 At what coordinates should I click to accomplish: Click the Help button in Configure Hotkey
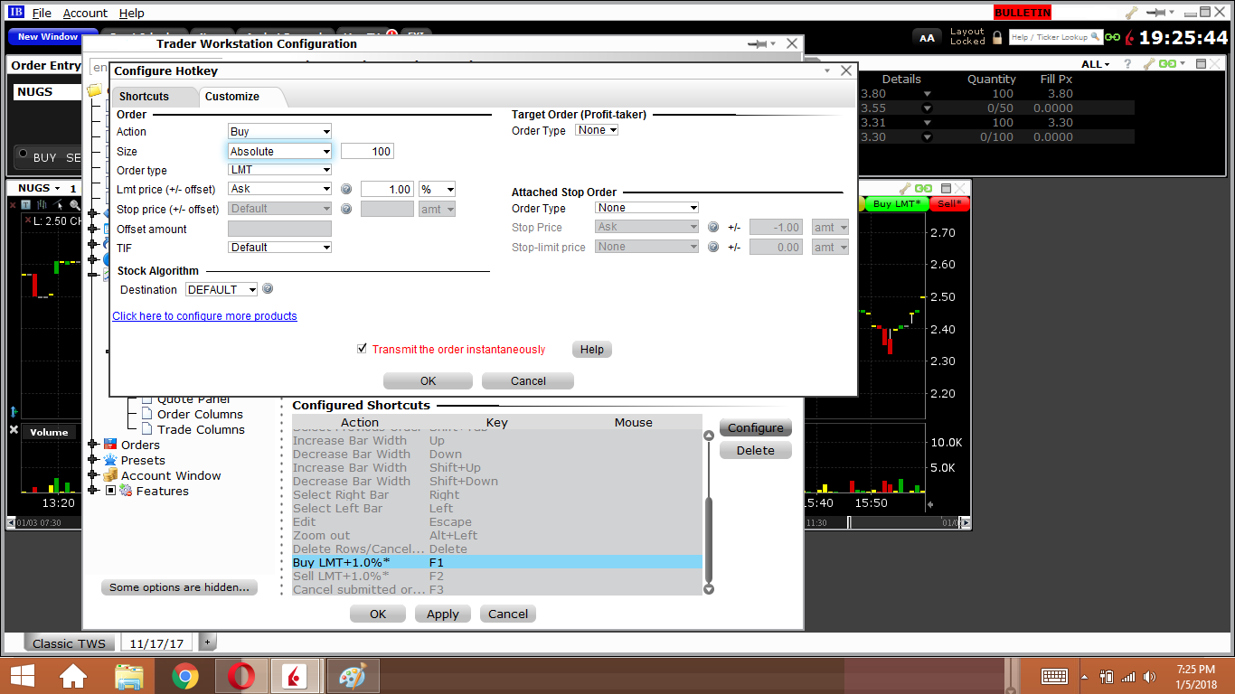click(591, 350)
